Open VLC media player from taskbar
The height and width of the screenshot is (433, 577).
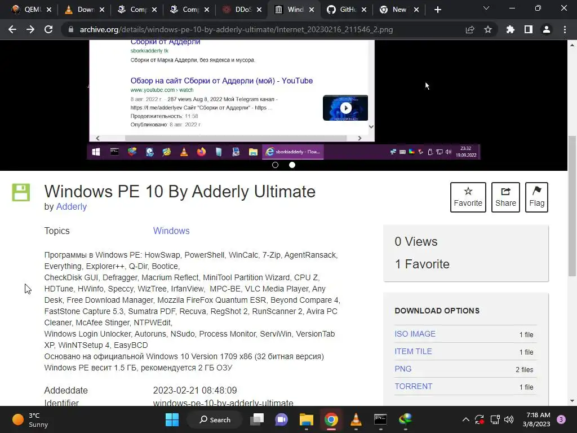pyautogui.click(x=356, y=419)
